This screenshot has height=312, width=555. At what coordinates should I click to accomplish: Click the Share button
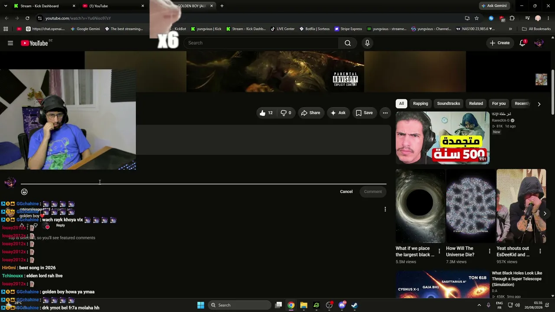310,113
